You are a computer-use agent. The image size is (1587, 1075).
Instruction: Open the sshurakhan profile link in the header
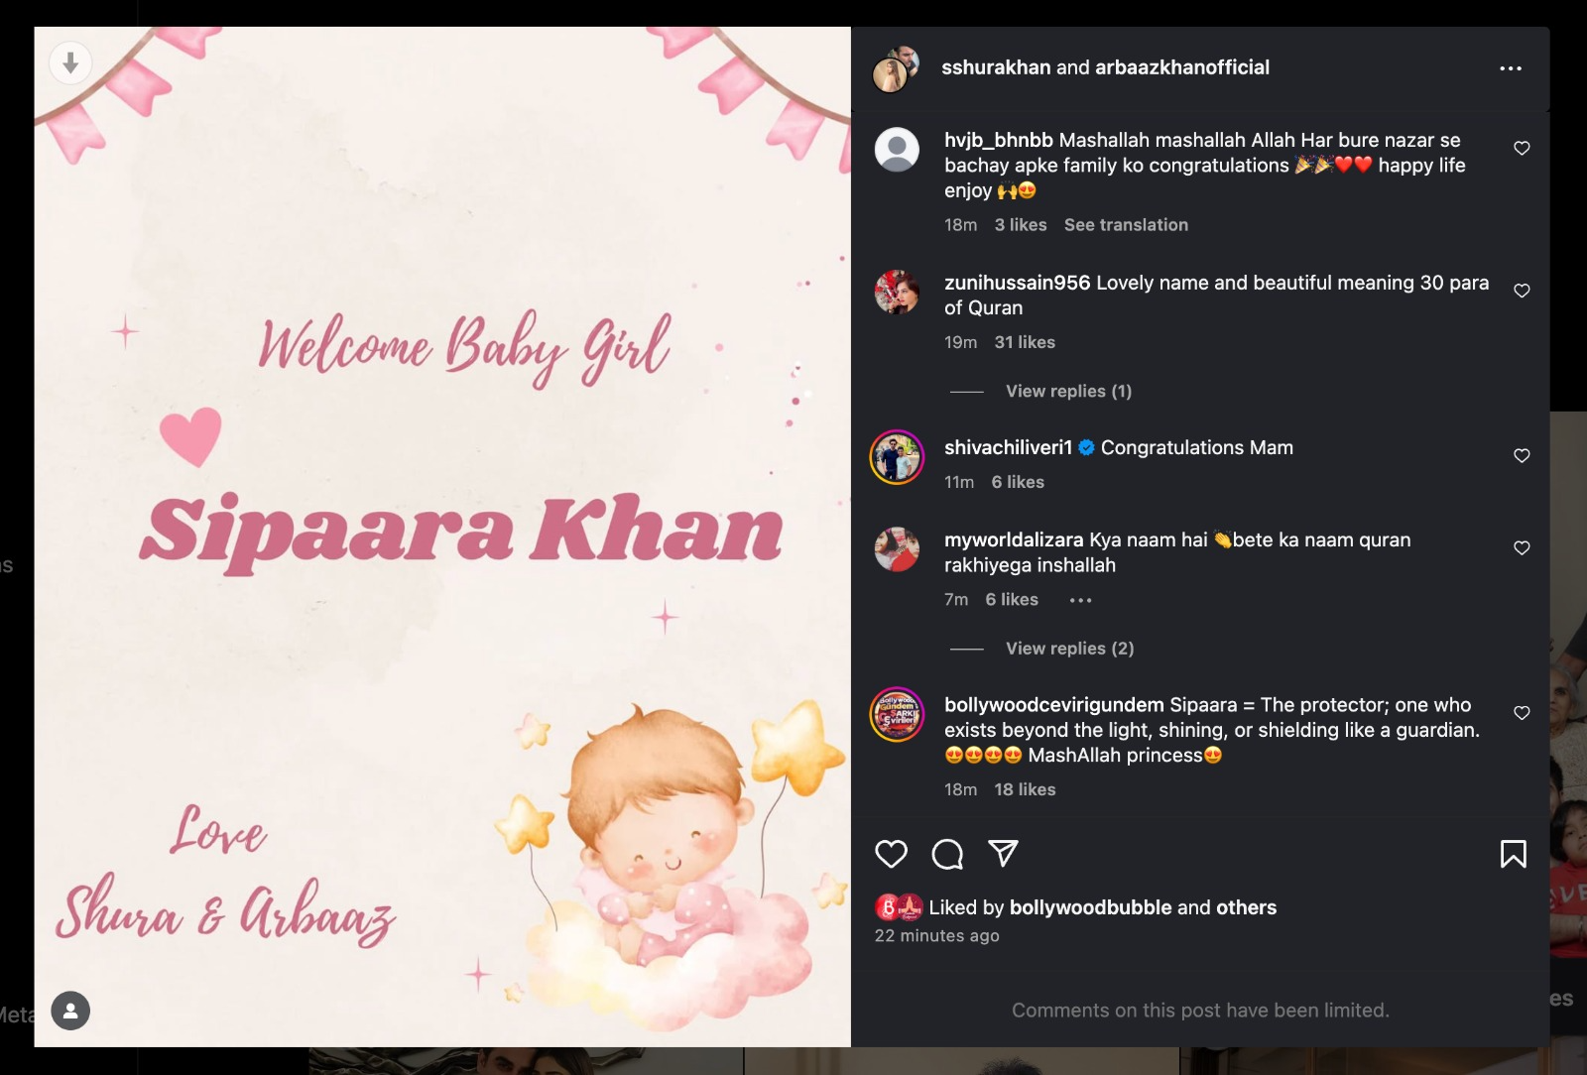[x=995, y=67]
